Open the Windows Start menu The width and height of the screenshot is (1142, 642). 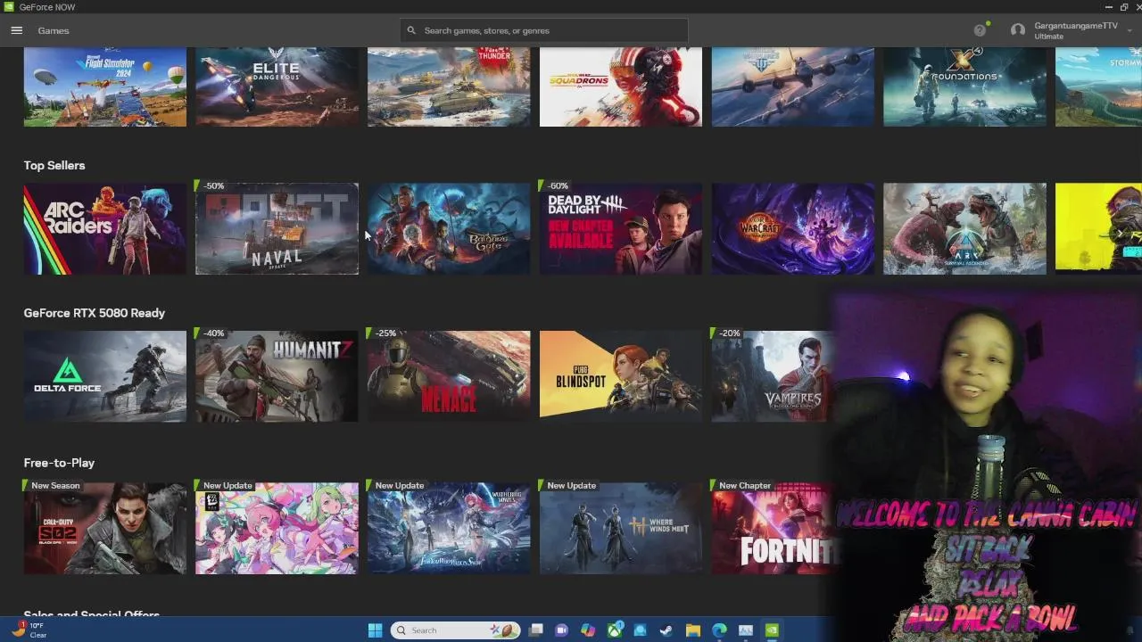click(376, 630)
